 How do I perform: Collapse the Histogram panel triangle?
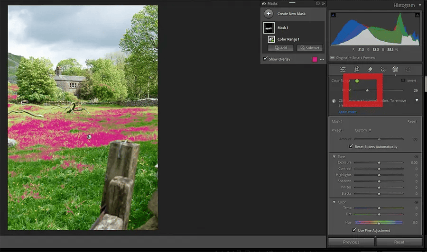pos(420,5)
